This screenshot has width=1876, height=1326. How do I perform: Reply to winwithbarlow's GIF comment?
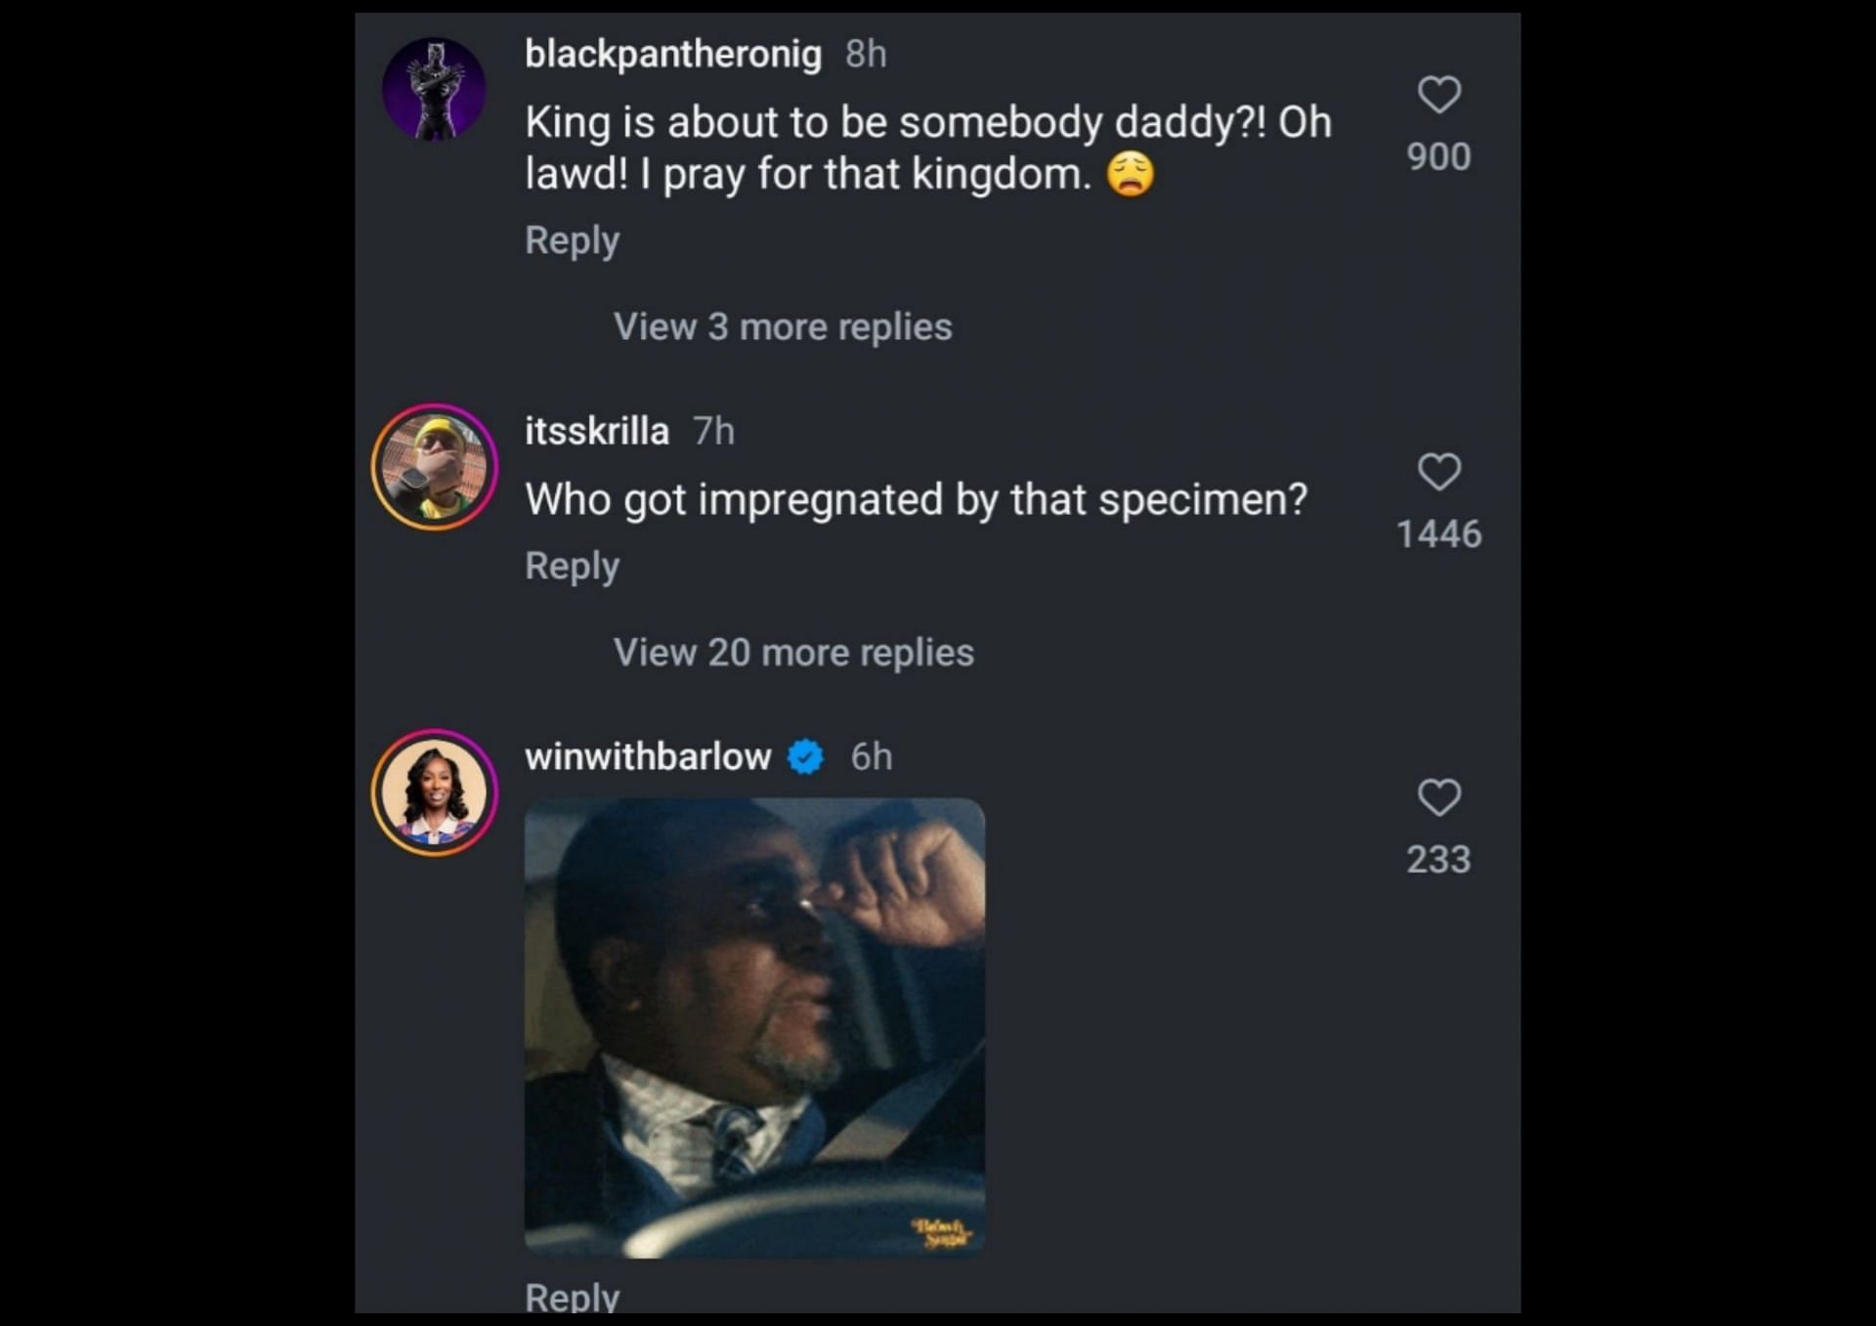click(572, 1298)
